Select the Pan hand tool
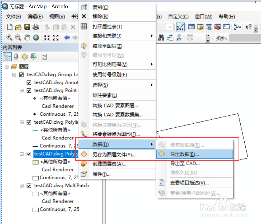This screenshot has width=261, height=224. 27,38
